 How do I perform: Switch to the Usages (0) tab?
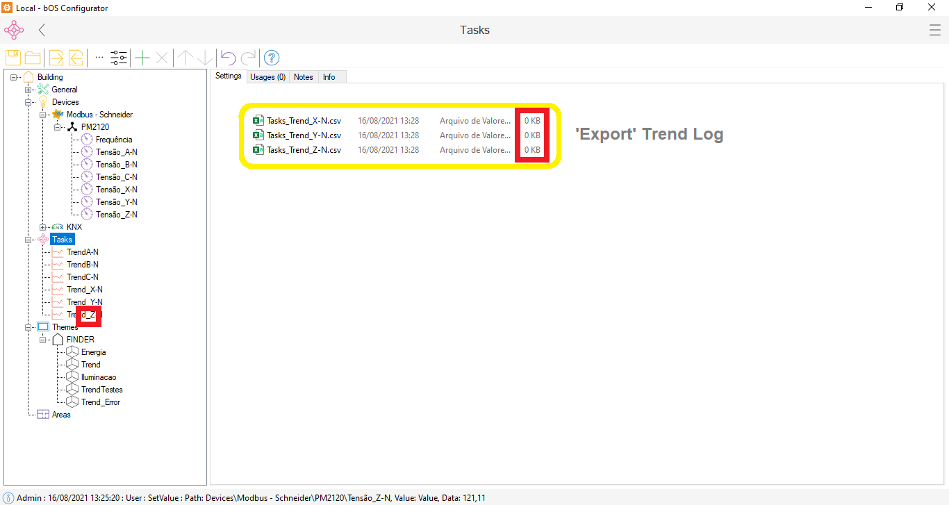[x=267, y=77]
